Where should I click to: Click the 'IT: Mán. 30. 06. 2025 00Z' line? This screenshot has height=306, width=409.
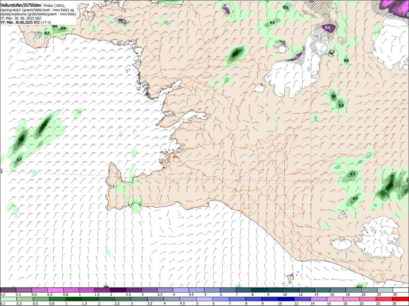20,18
